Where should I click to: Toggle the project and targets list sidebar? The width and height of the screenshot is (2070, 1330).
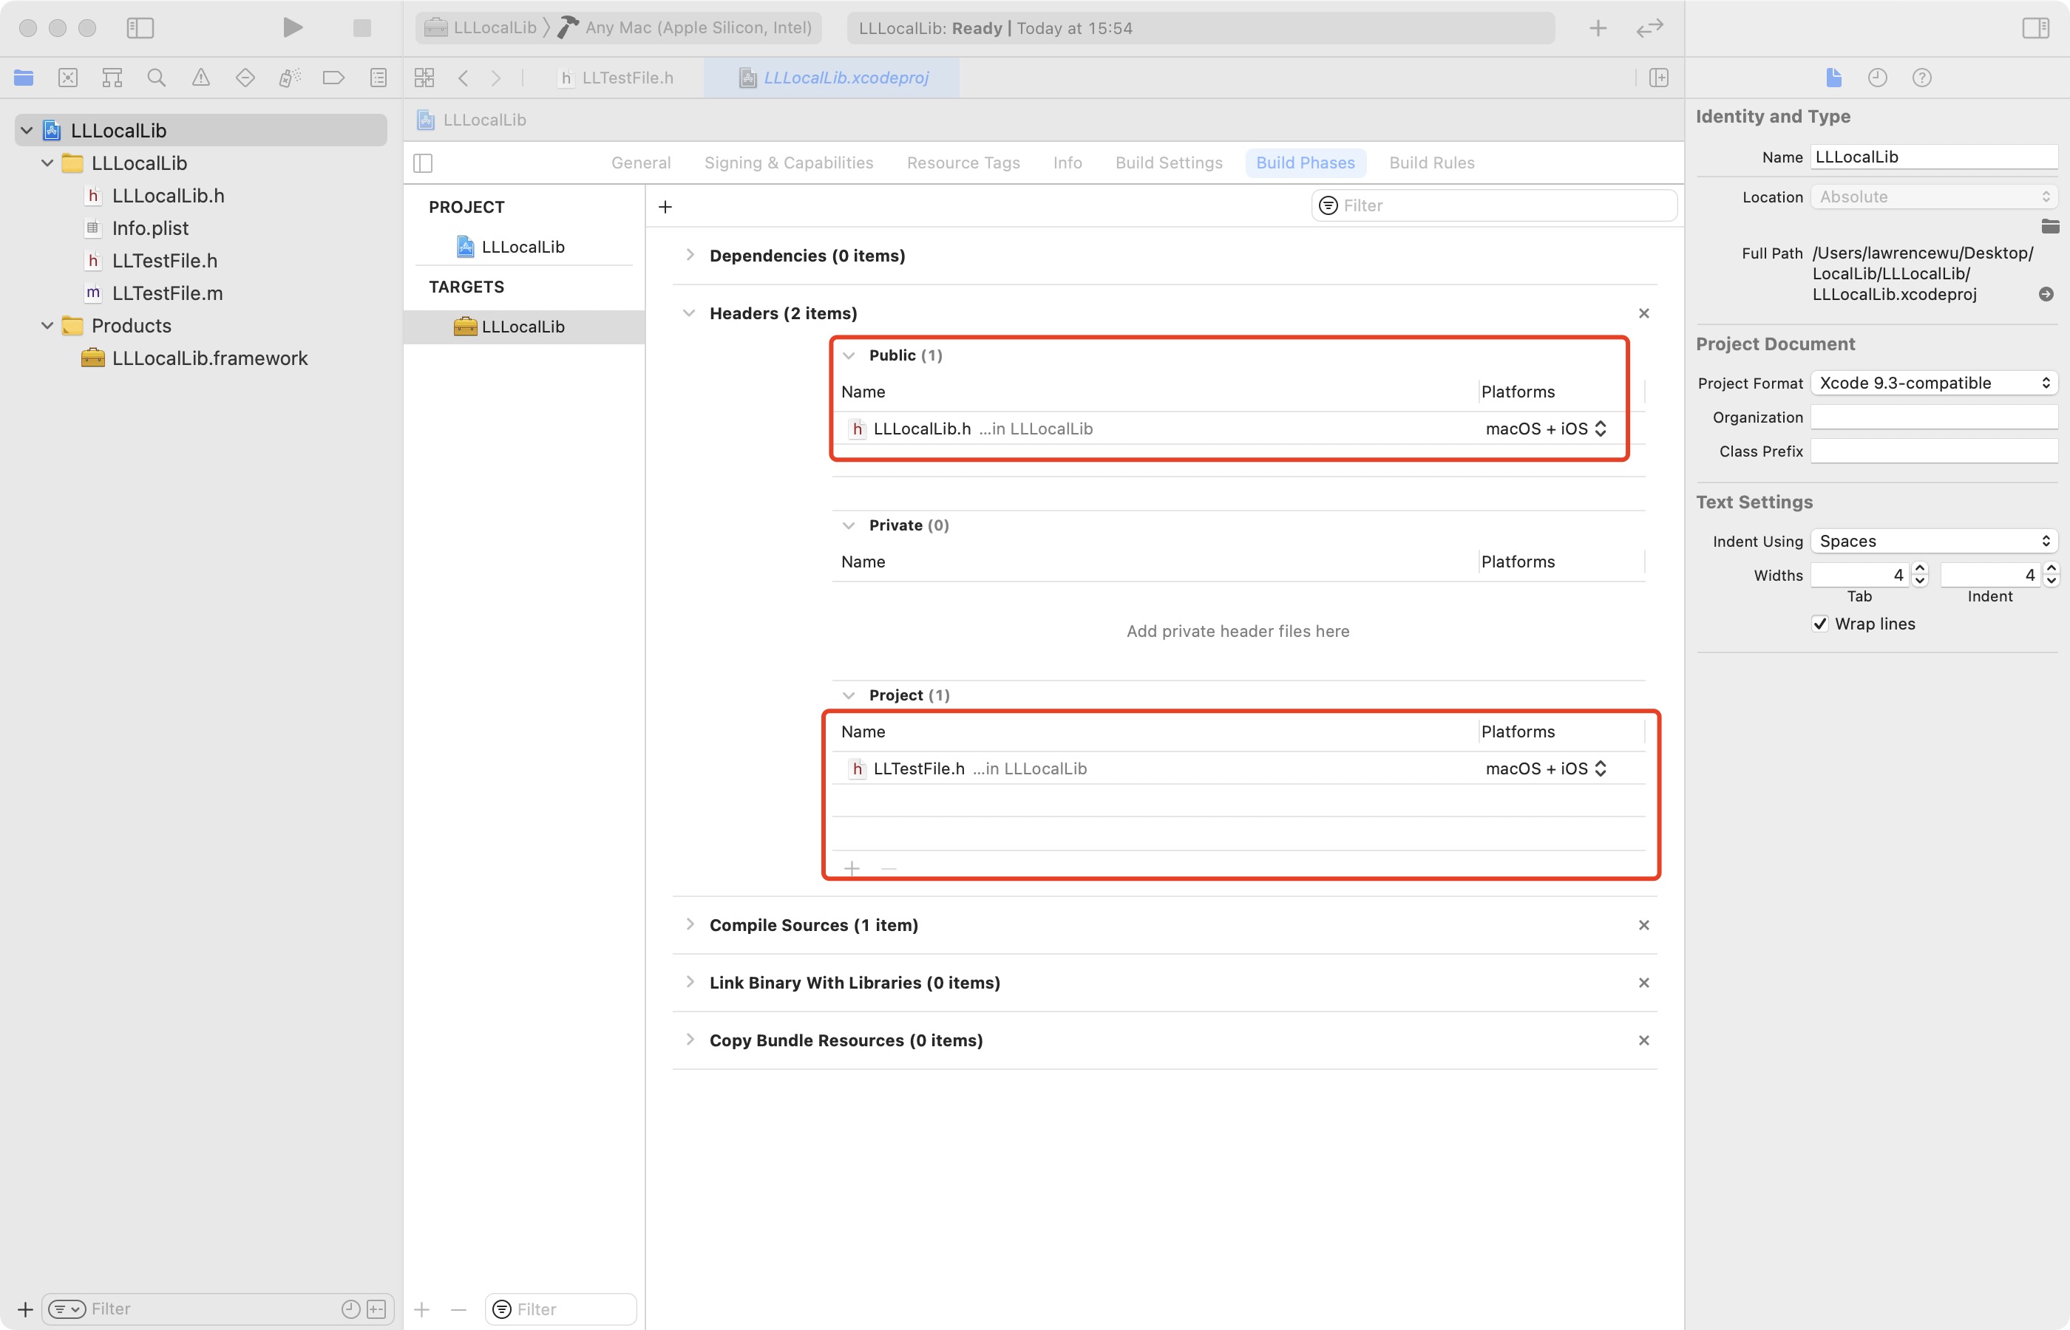tap(424, 163)
